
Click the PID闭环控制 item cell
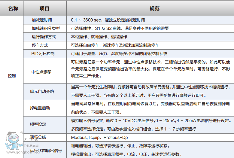[43, 54]
